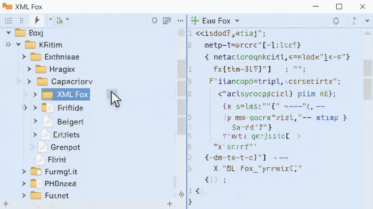Click the XML Fox app icon in the title bar
The image size is (373, 209).
click(x=7, y=7)
